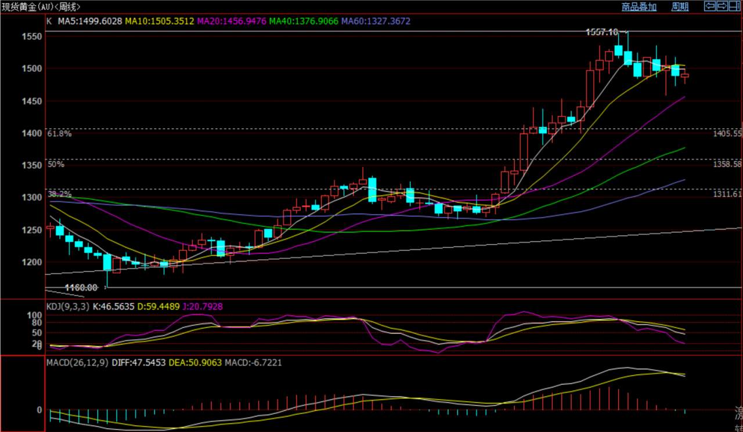Viewport: 743px width, 432px height.
Task: Click the MACD(26,12,9) indicator name
Action: (77, 362)
